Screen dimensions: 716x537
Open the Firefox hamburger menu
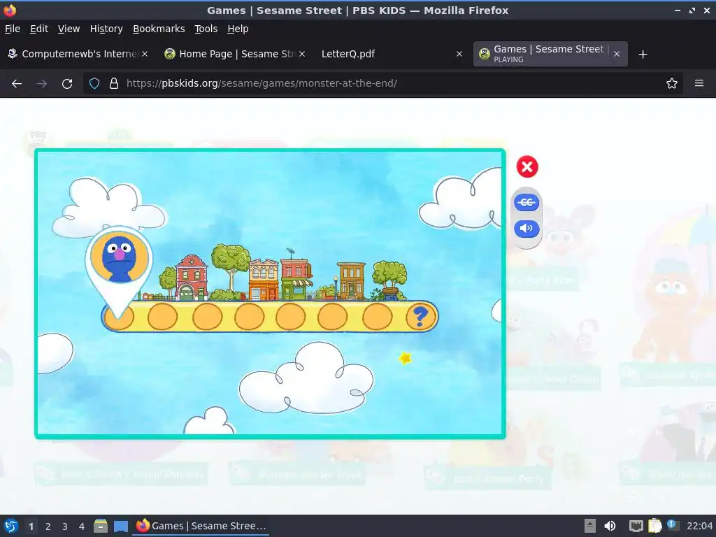coord(699,84)
